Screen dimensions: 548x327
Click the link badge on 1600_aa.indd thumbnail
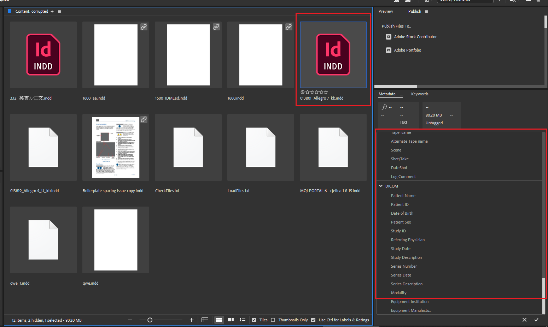144,26
